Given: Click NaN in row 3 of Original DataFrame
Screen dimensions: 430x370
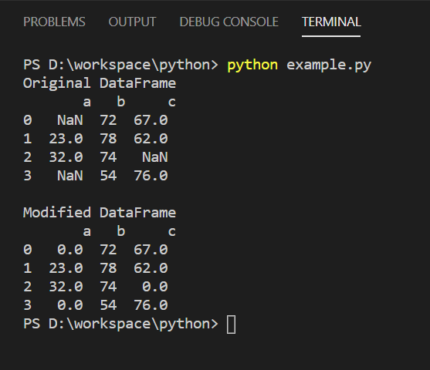Looking at the screenshot, I should [x=70, y=176].
